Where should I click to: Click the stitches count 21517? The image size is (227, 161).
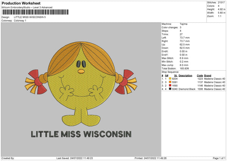(221, 3)
